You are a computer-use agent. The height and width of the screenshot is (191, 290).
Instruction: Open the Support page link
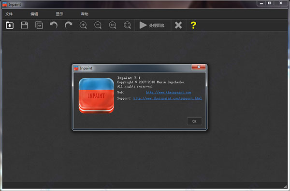(168, 98)
